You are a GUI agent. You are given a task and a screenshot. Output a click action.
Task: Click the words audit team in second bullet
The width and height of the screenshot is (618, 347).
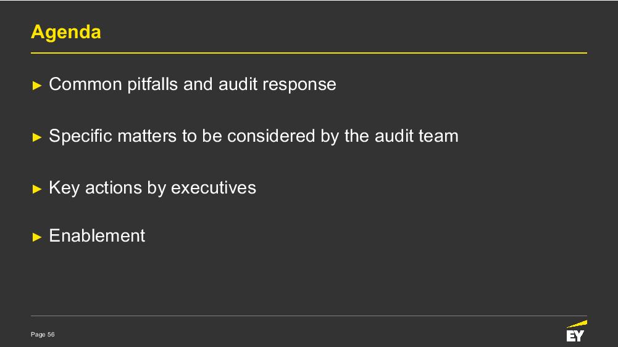pyautogui.click(x=417, y=136)
